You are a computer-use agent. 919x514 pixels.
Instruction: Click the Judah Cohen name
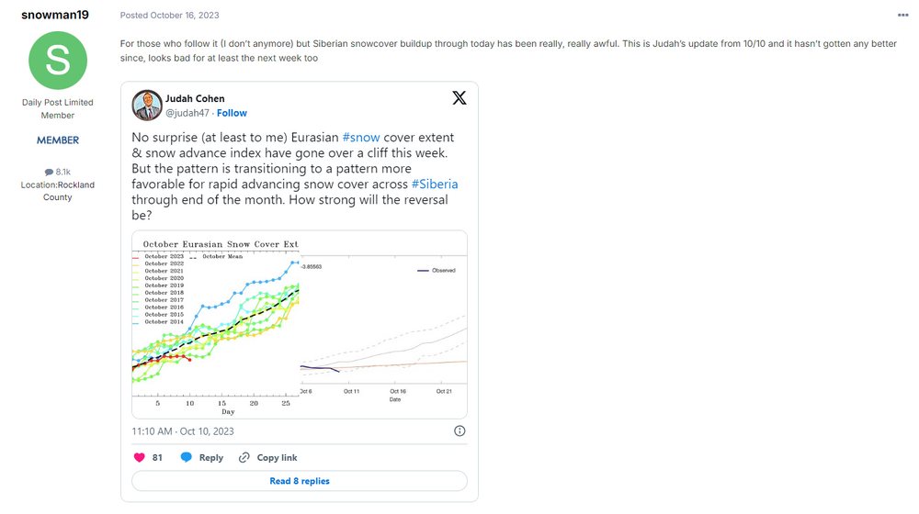pyautogui.click(x=195, y=98)
